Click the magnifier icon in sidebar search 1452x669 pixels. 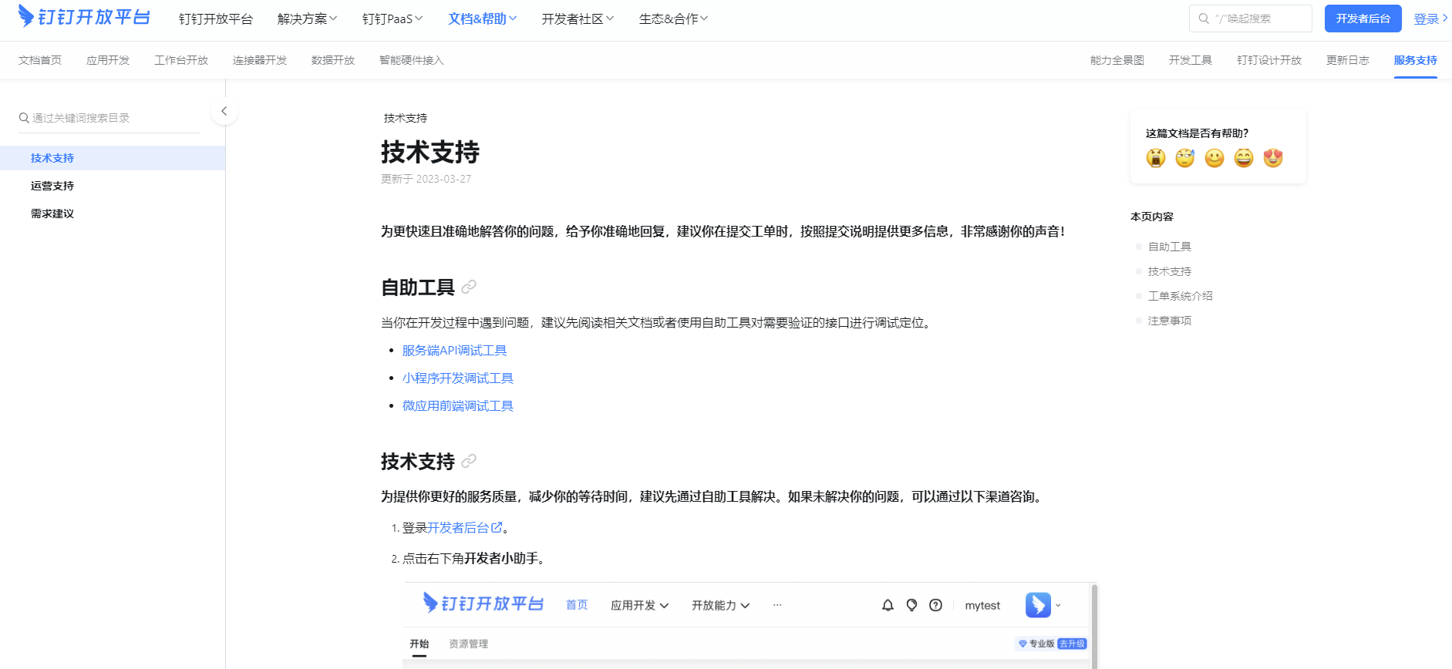tap(24, 118)
